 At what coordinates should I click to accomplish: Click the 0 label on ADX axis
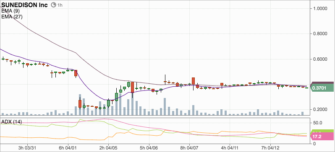click(x=314, y=144)
